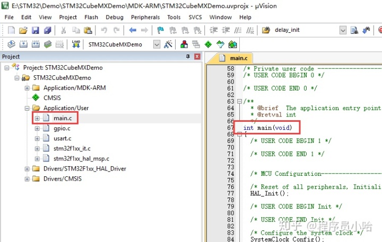Image resolution: width=382 pixels, height=242 pixels.
Task: Translate the current file icon
Action: [11, 44]
